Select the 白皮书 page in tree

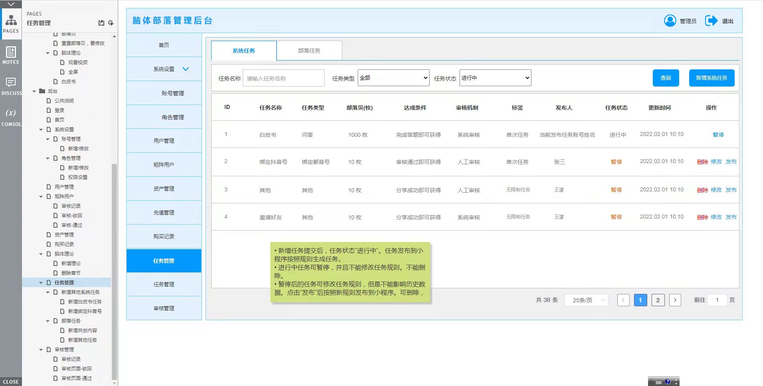(68, 81)
